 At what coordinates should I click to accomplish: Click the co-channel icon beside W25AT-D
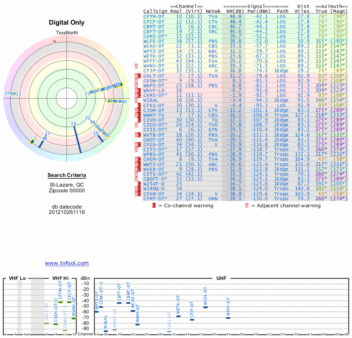(139, 183)
